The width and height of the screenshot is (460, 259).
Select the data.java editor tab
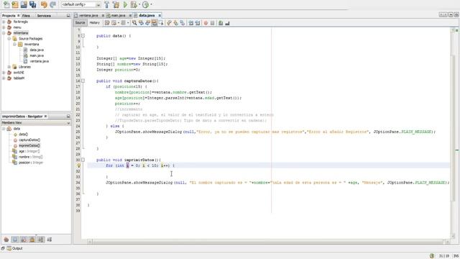(147, 15)
